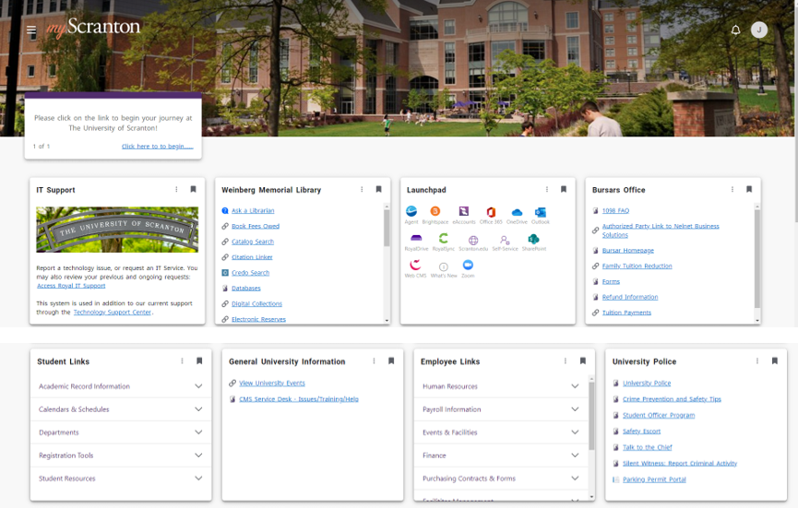Image resolution: width=798 pixels, height=508 pixels.
Task: Click University of Scranton arch image
Action: [x=117, y=230]
